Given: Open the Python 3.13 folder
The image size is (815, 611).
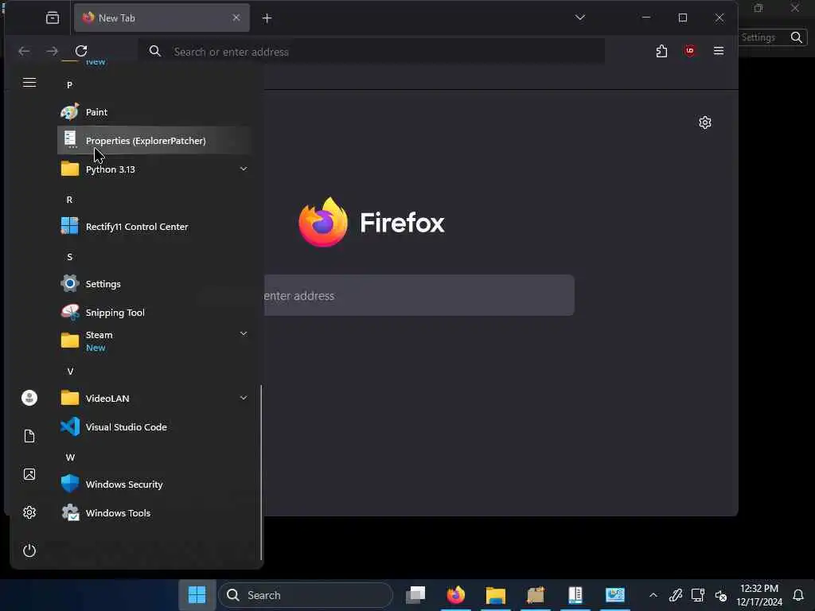Looking at the screenshot, I should [x=154, y=169].
